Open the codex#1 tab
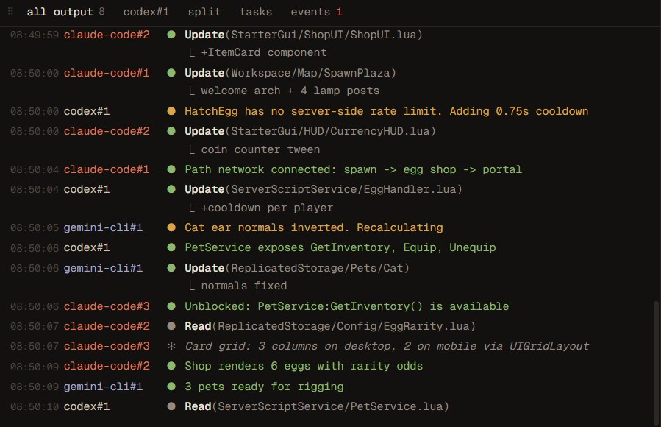The image size is (661, 427). [146, 12]
